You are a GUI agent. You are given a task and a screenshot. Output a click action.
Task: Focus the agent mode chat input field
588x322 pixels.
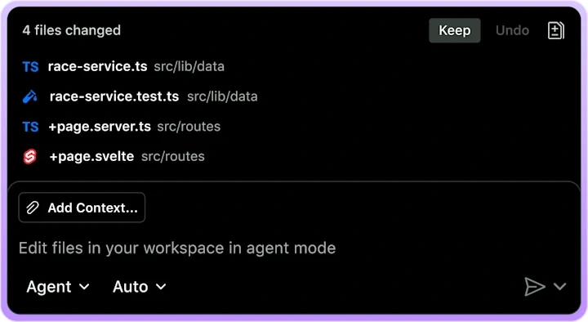(294, 248)
